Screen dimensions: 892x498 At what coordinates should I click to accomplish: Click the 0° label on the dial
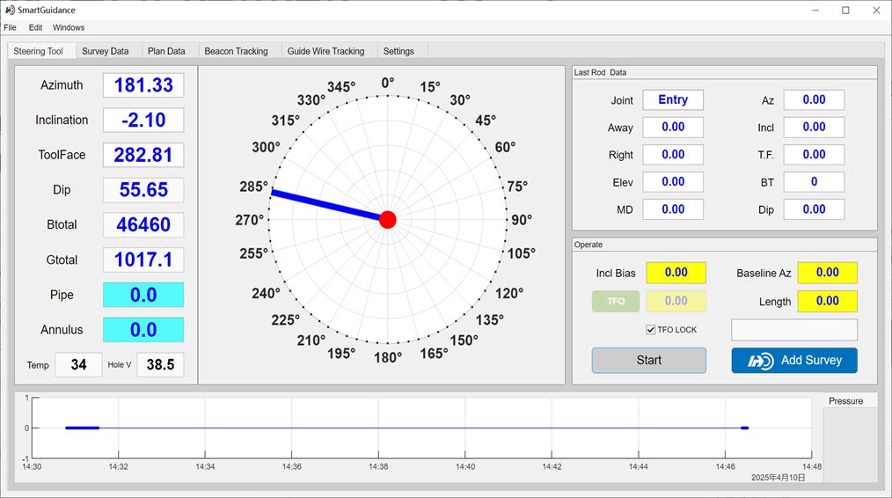(x=387, y=83)
